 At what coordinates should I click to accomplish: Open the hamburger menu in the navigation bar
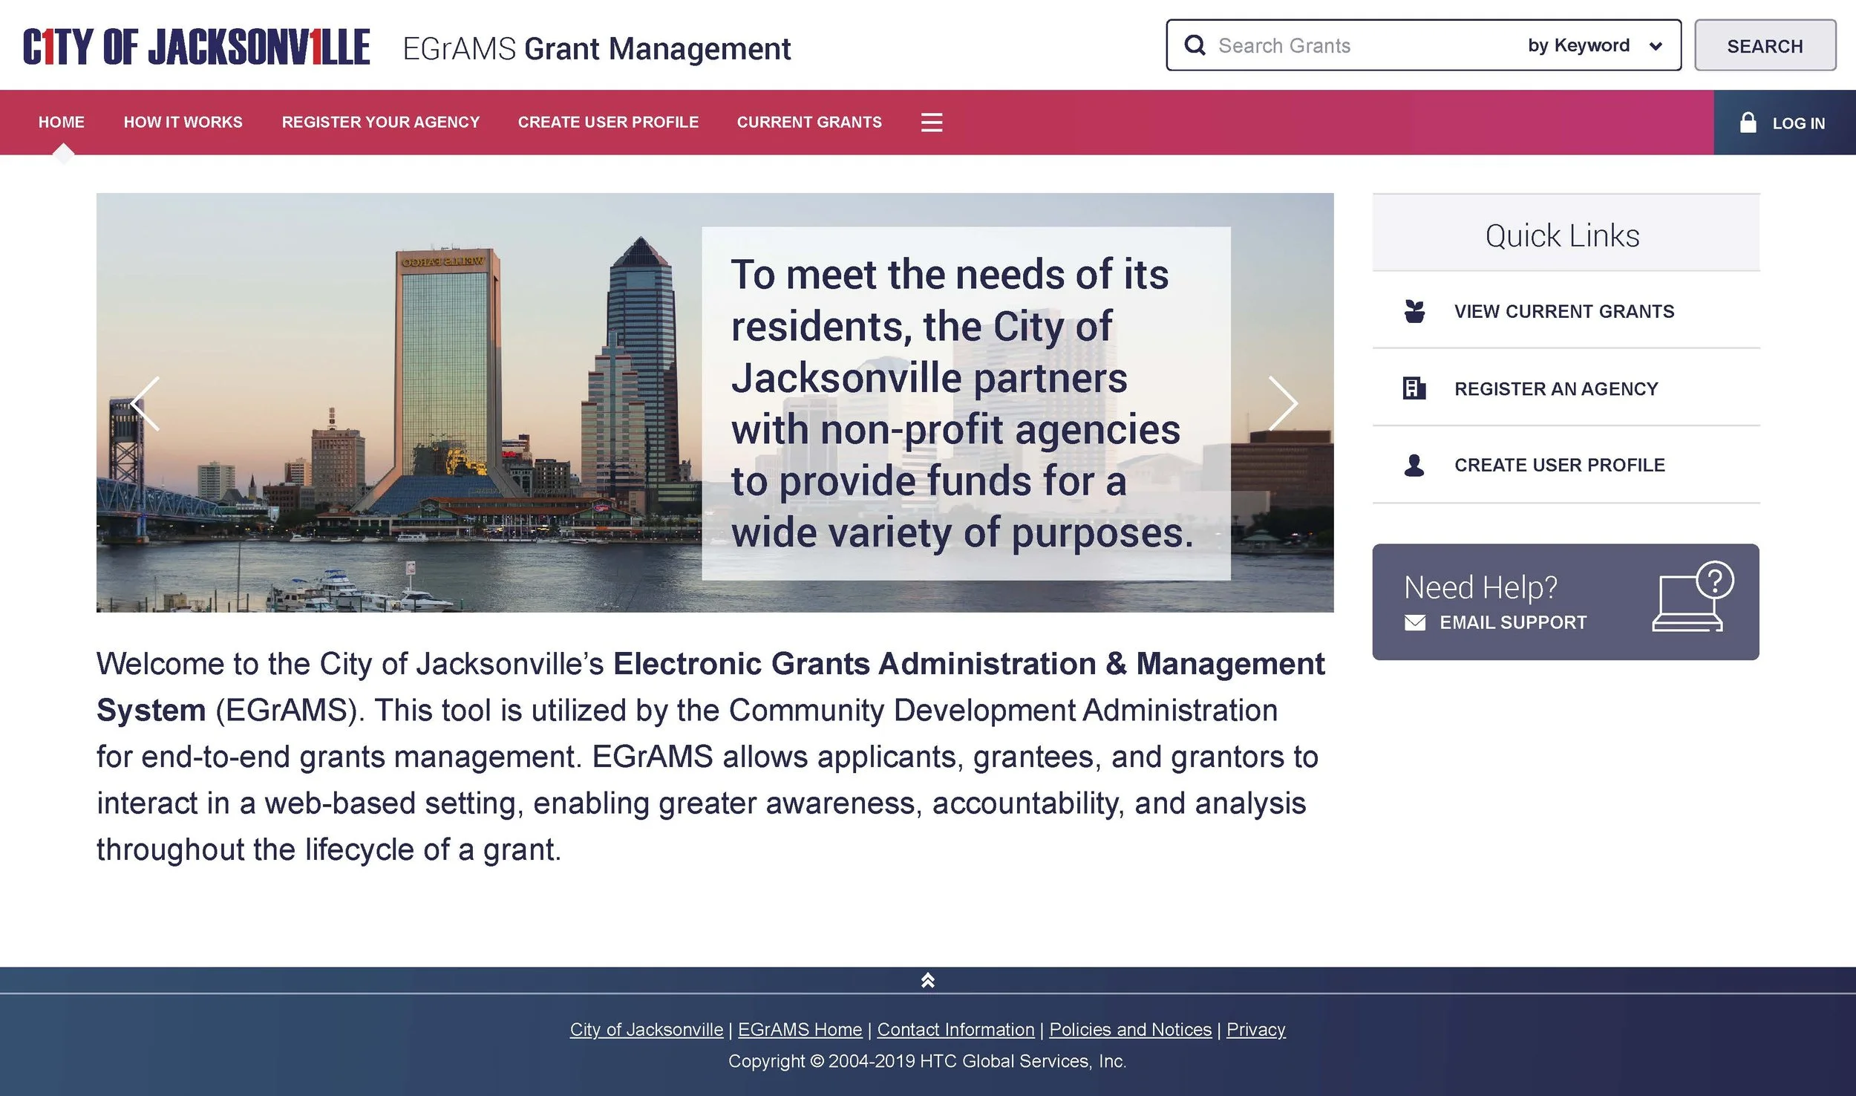click(932, 123)
